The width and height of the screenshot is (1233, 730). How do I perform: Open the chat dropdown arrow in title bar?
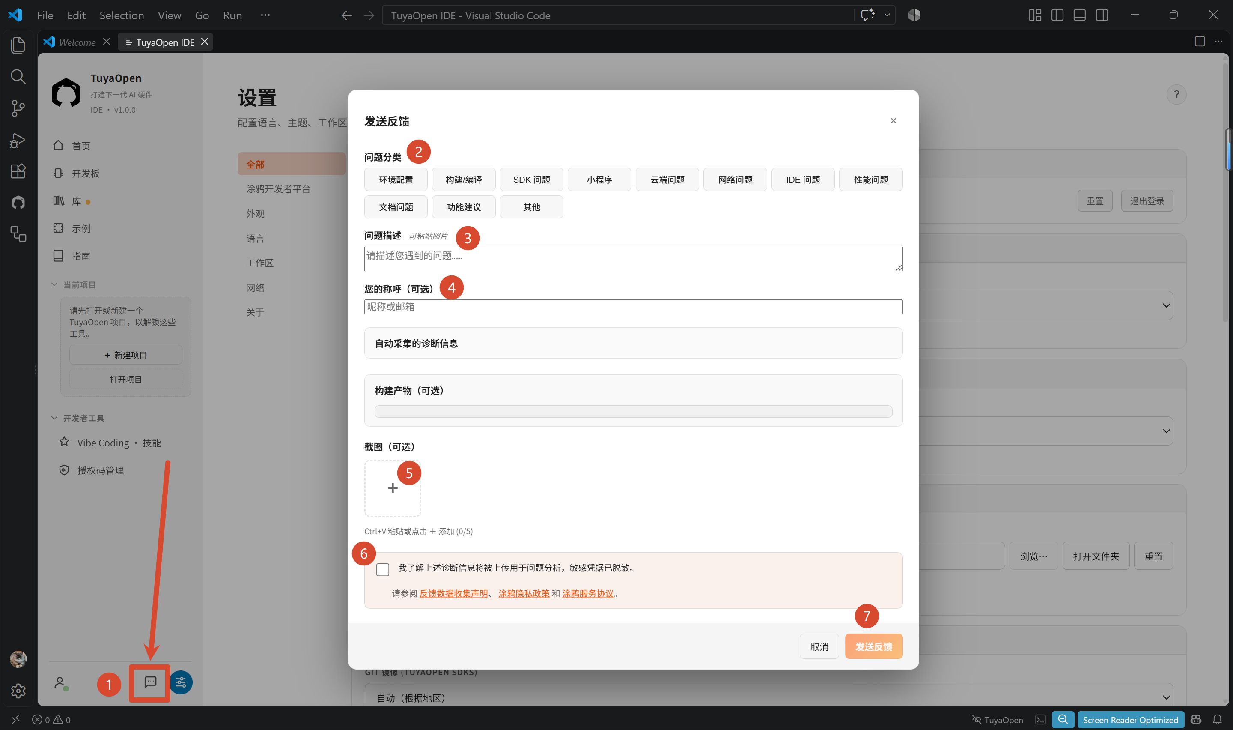(x=887, y=15)
